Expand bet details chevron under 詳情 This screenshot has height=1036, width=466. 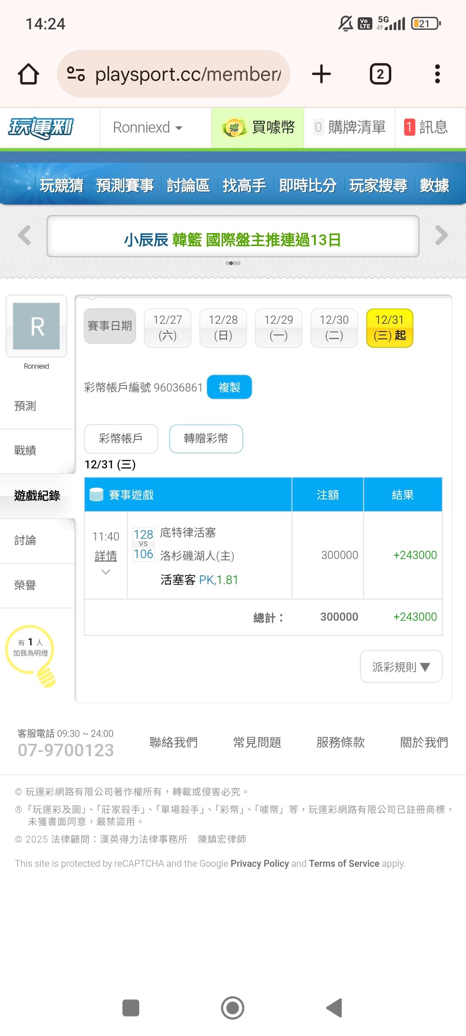click(x=106, y=572)
